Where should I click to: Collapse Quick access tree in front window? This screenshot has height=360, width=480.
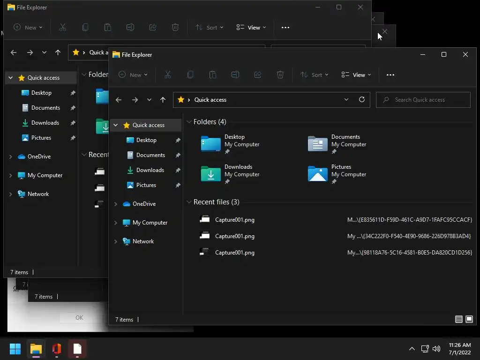pos(116,125)
